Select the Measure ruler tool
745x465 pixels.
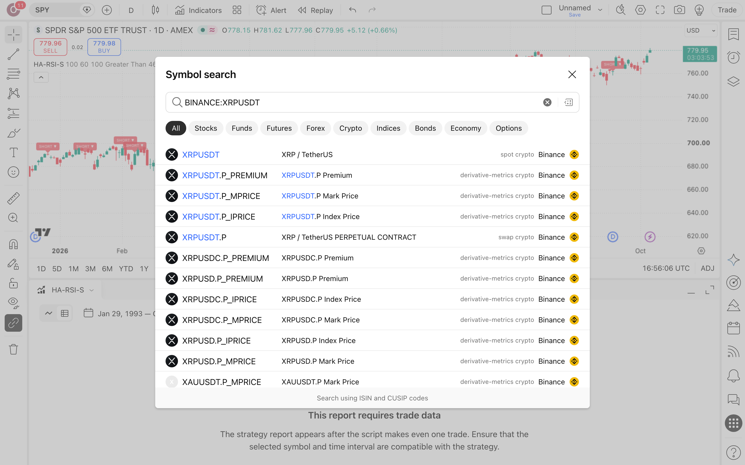click(13, 198)
